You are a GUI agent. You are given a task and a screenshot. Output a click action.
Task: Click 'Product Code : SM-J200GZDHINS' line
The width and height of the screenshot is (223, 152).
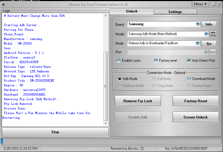[x=29, y=81]
